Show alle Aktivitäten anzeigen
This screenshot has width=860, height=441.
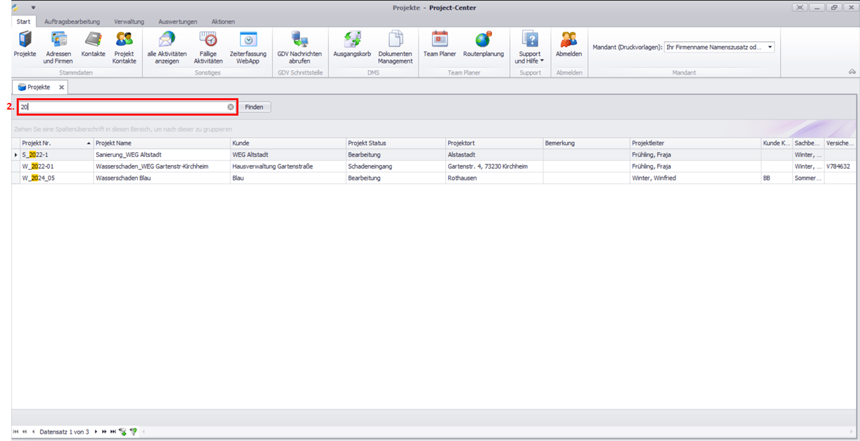(167, 47)
